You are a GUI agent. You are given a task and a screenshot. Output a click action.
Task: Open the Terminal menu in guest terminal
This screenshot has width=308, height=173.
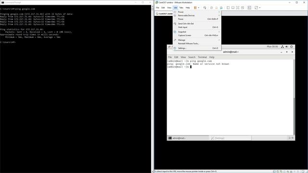coord(202,57)
